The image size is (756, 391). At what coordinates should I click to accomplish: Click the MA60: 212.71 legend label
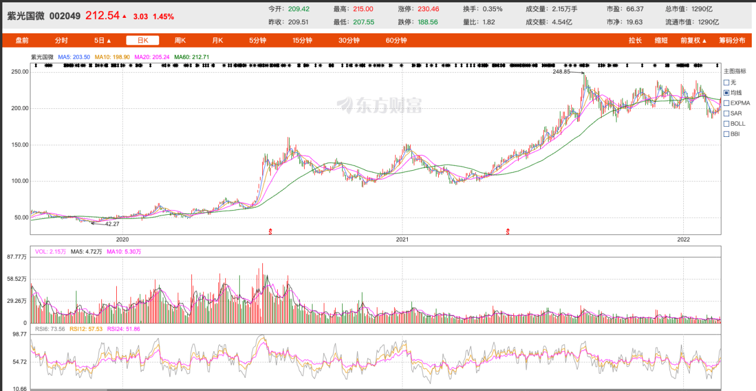coord(192,57)
